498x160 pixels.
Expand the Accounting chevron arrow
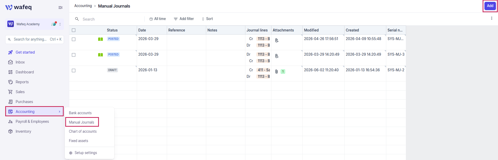(x=60, y=112)
